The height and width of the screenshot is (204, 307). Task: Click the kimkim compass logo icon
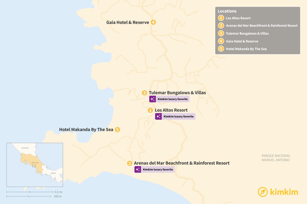click(263, 192)
